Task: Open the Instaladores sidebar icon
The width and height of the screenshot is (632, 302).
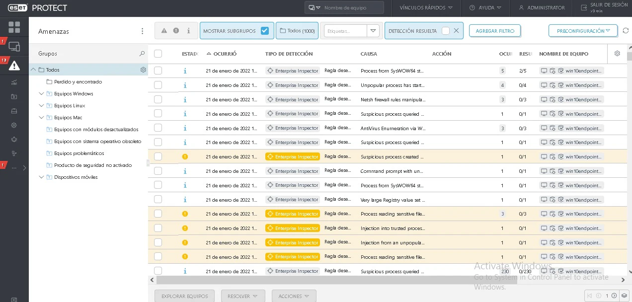Action: click(x=14, y=111)
